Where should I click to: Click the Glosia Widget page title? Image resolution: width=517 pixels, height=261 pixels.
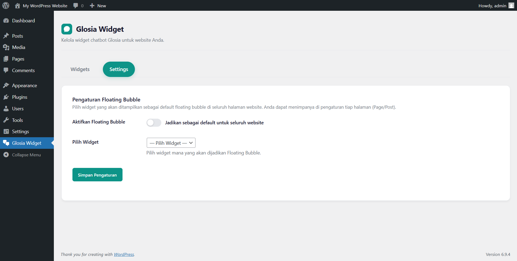pyautogui.click(x=100, y=29)
